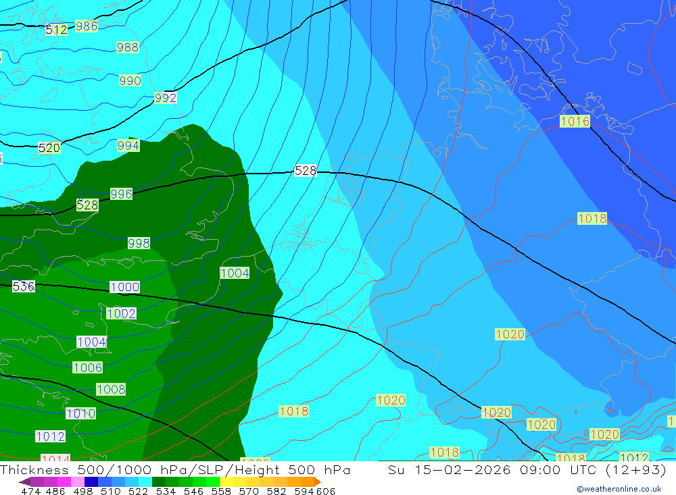Image resolution: width=676 pixels, height=495 pixels.
Task: Click the 1008 isobar label
Action: pyautogui.click(x=112, y=390)
